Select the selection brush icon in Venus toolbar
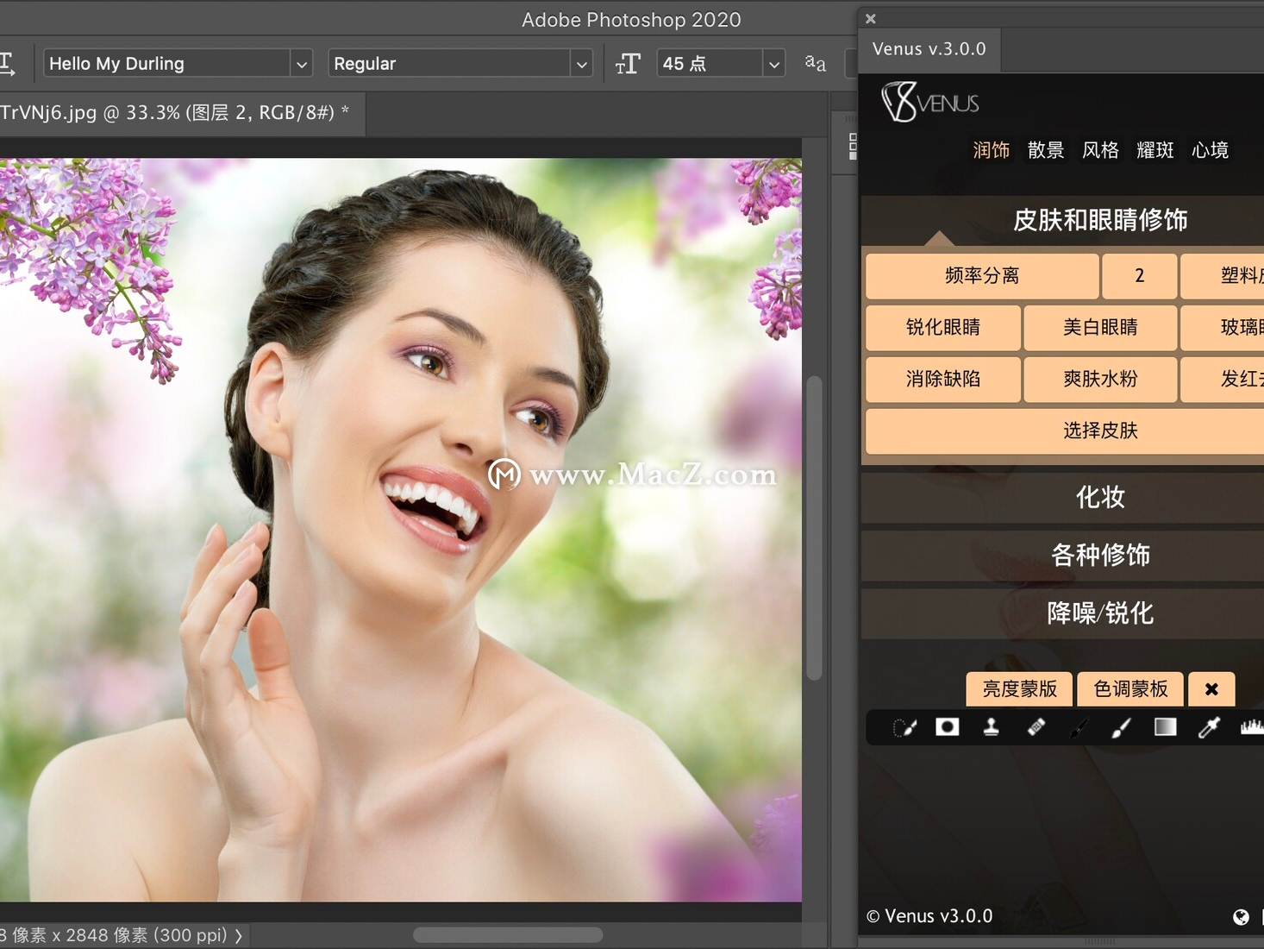This screenshot has width=1264, height=949. click(x=904, y=727)
